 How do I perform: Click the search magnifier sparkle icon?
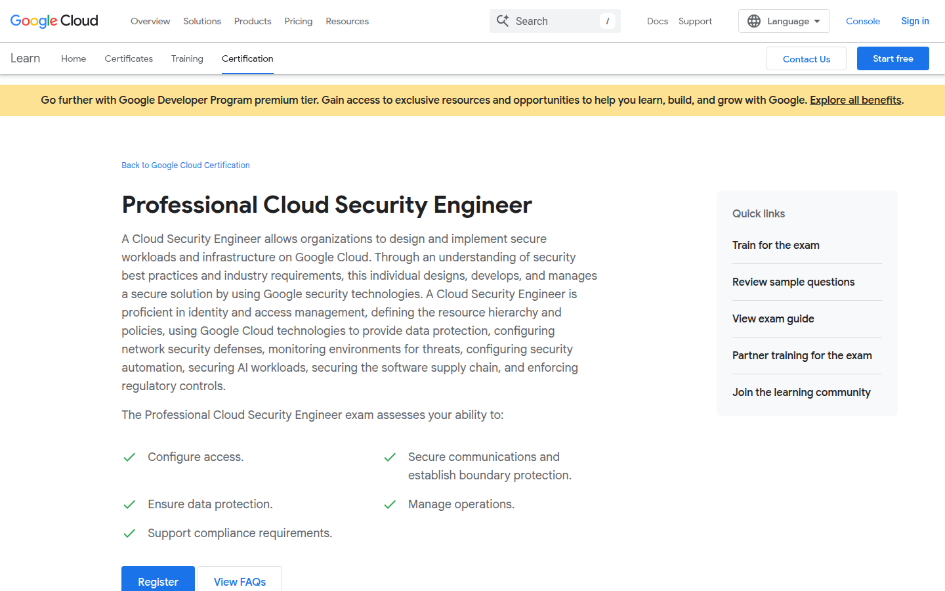[x=503, y=21]
